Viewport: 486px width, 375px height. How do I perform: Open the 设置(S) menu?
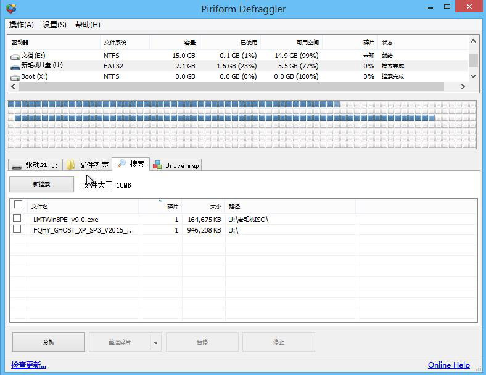click(x=54, y=25)
